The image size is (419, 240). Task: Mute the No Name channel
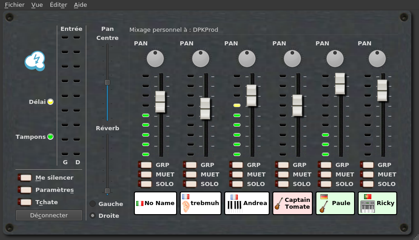(x=145, y=175)
